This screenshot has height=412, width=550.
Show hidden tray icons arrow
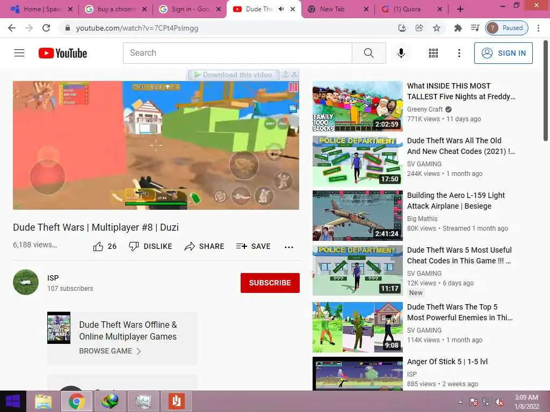[460, 402]
